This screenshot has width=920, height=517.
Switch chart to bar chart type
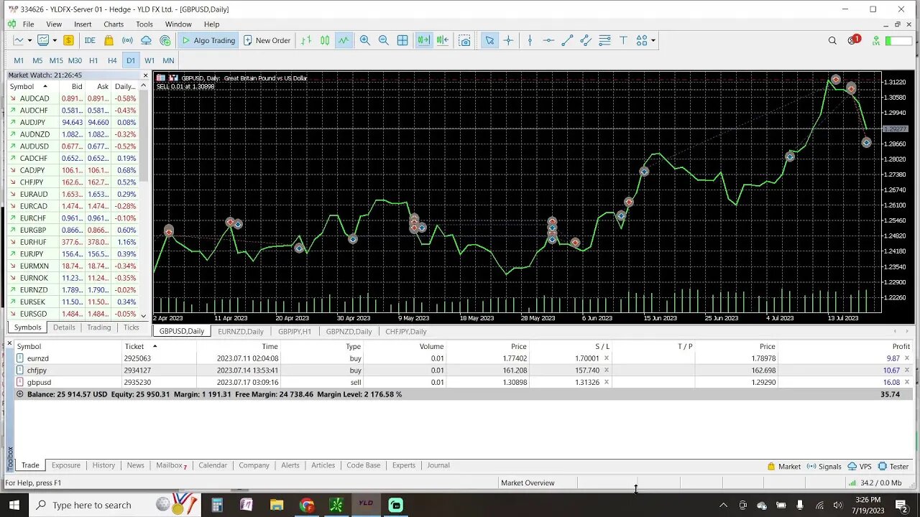coord(306,40)
